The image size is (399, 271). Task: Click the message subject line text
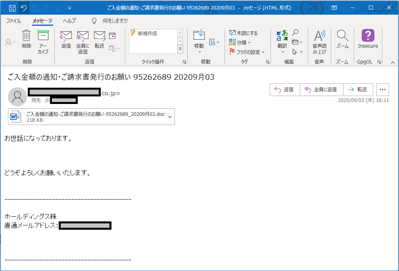click(x=111, y=77)
